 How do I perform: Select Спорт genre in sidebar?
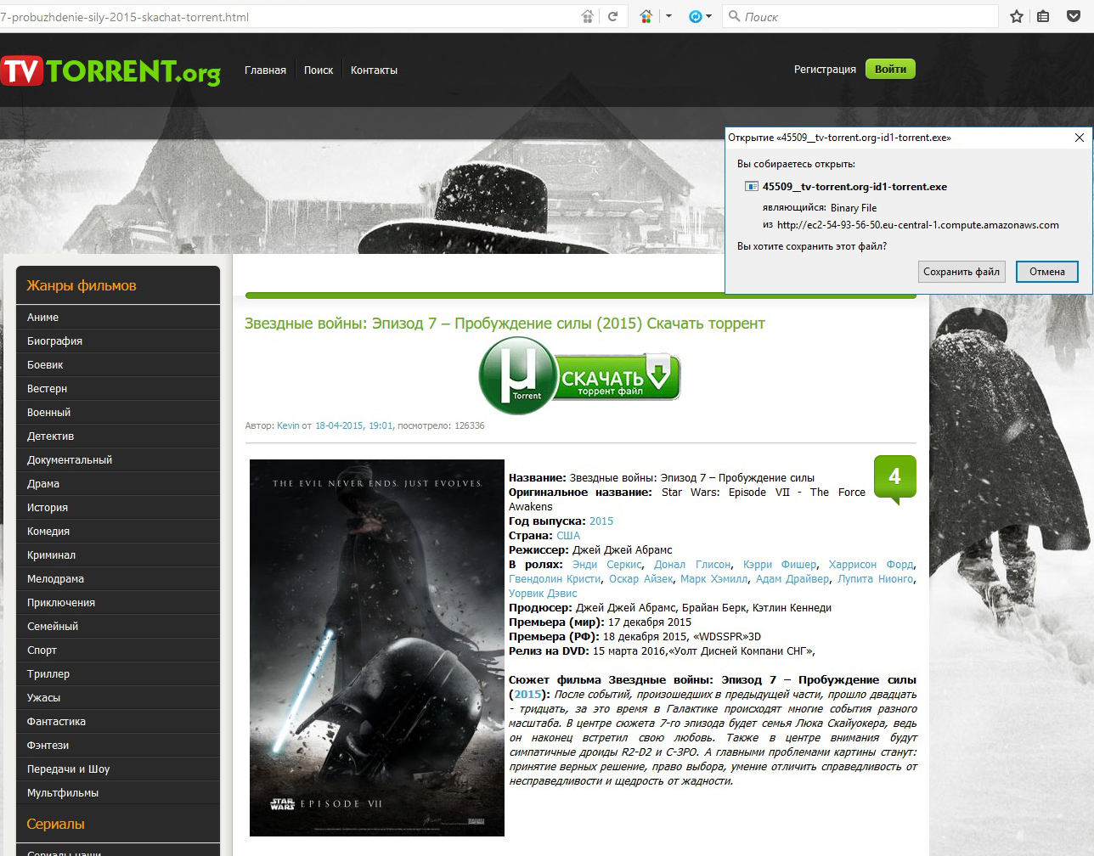[118, 650]
